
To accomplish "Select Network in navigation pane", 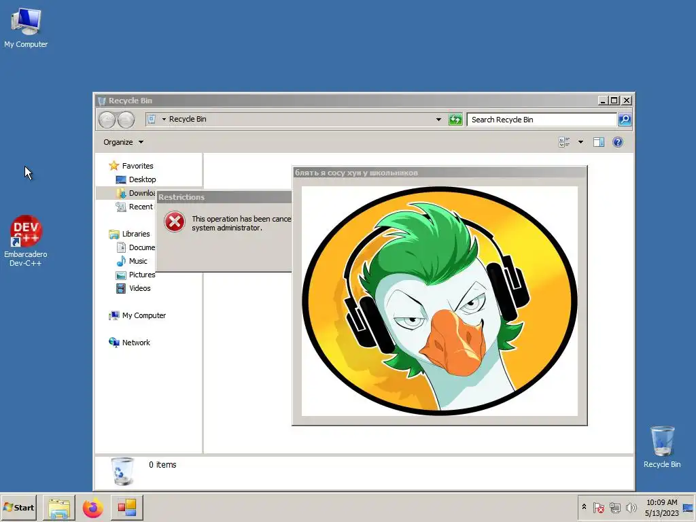I will point(130,343).
